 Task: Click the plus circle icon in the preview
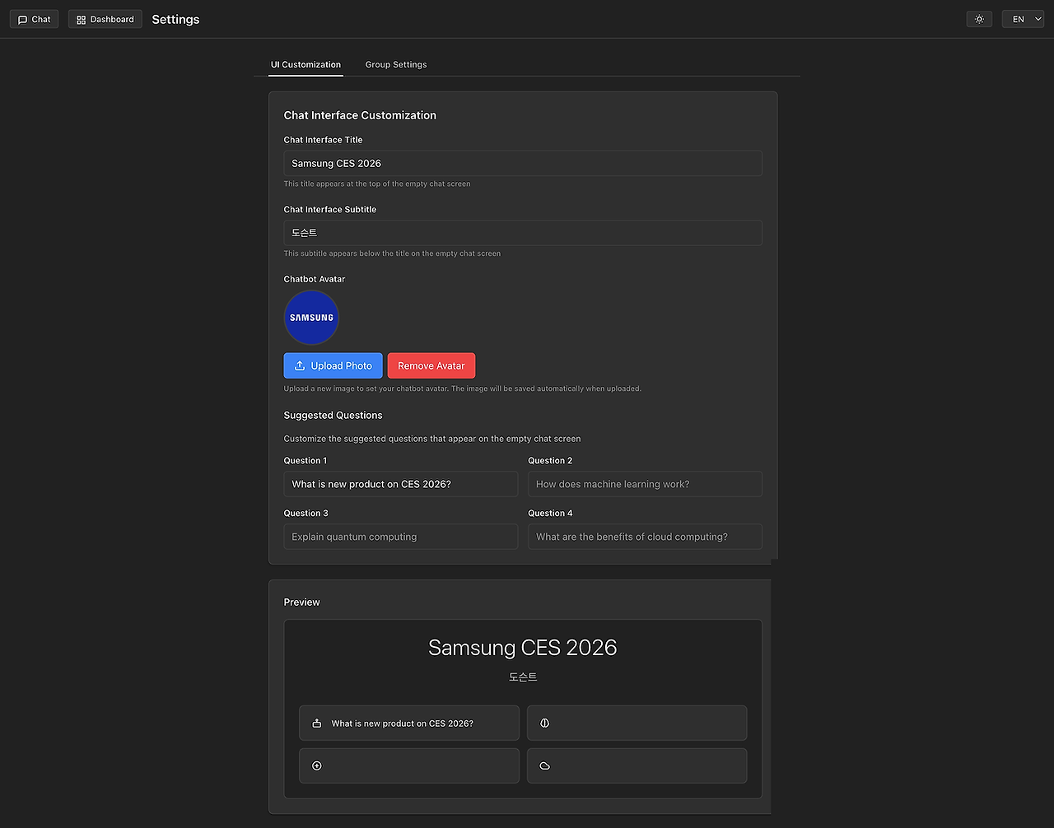click(x=317, y=766)
